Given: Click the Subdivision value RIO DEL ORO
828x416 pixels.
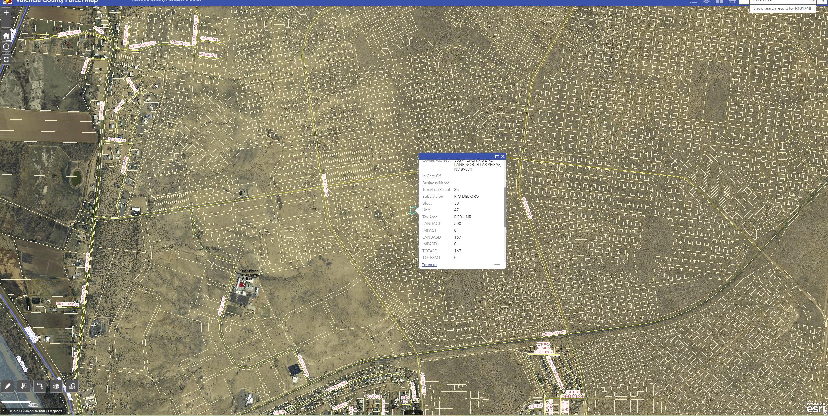Looking at the screenshot, I should coord(466,197).
